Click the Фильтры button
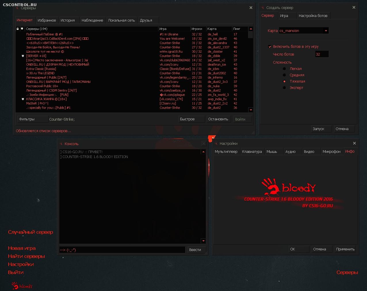The width and height of the screenshot is (367, 291). point(33,119)
